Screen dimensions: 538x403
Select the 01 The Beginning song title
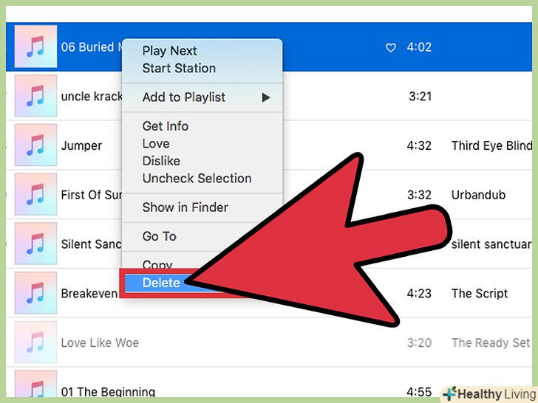click(108, 392)
